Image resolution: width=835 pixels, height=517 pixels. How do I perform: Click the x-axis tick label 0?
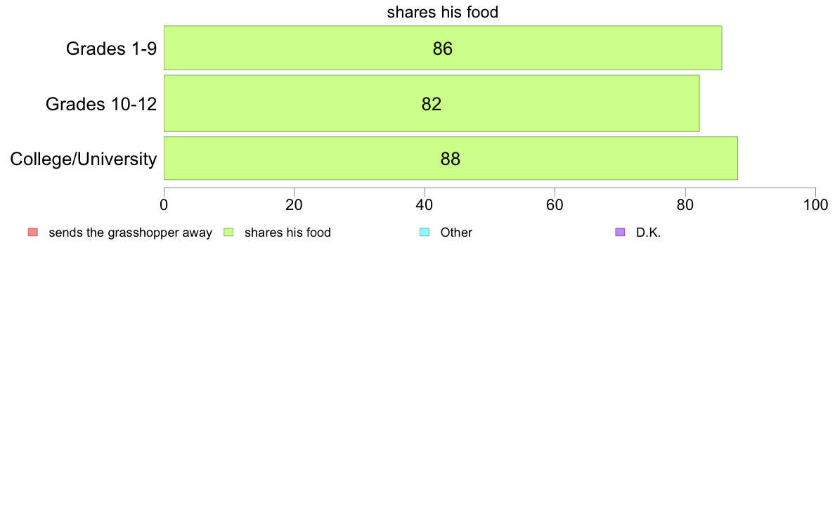coord(164,205)
